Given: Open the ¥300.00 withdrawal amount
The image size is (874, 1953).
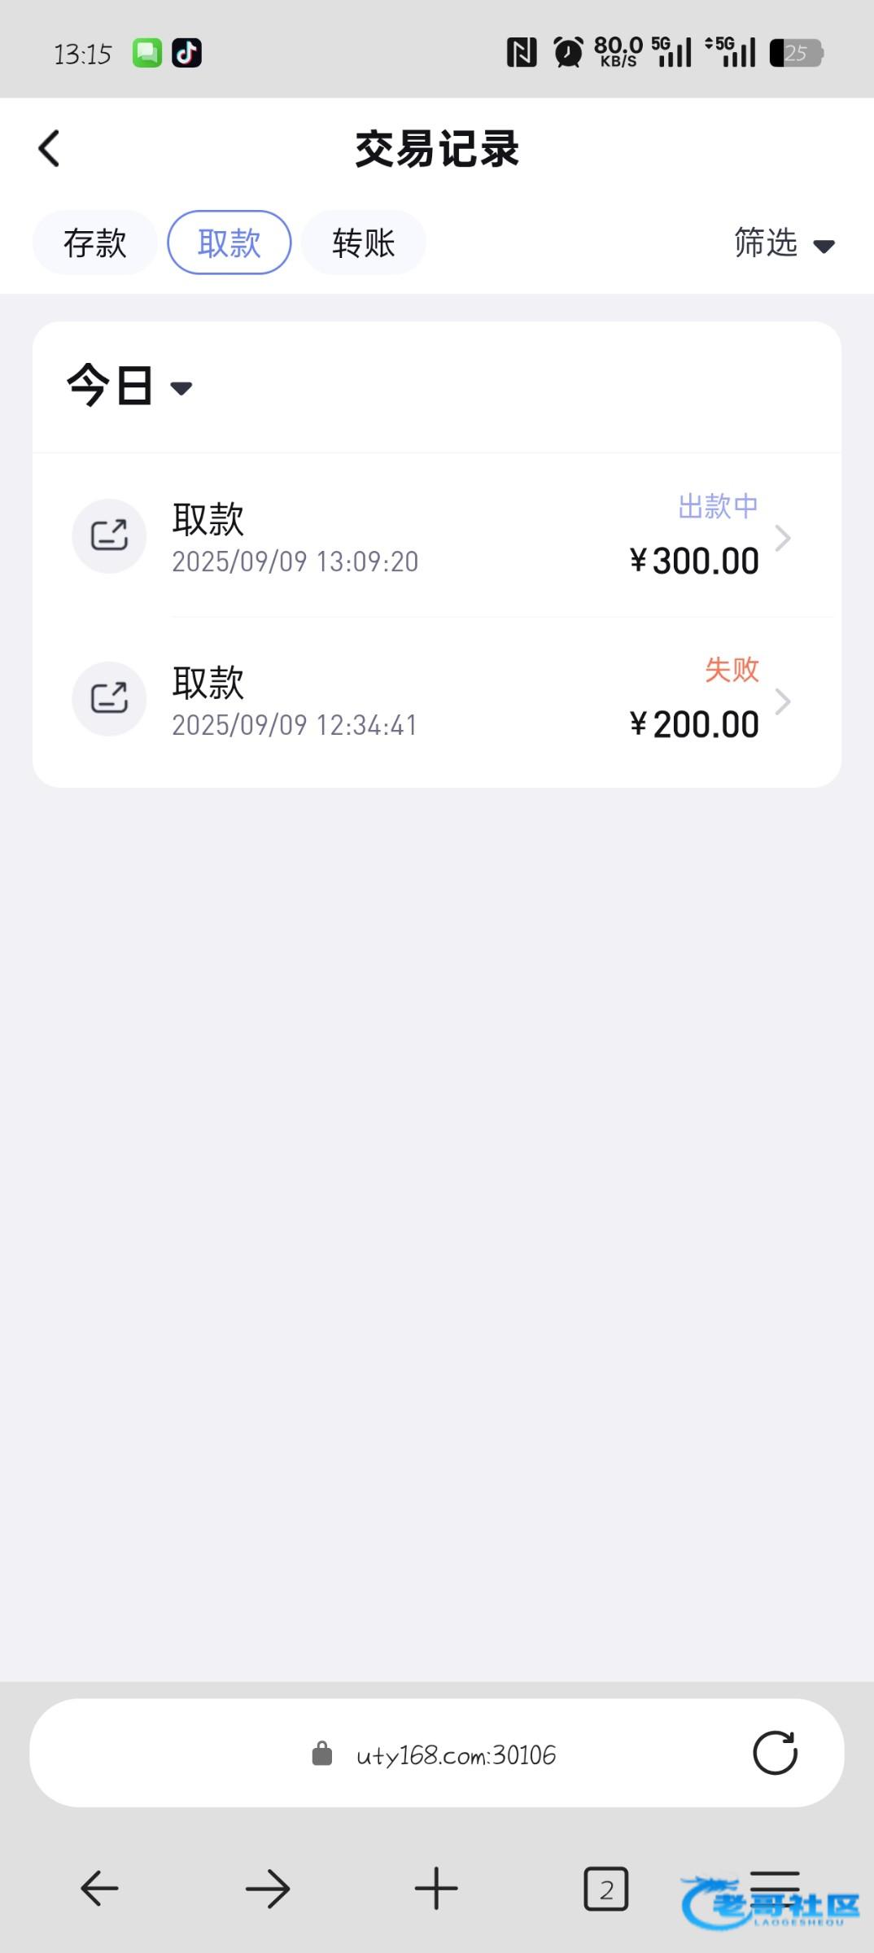Looking at the screenshot, I should tap(694, 561).
